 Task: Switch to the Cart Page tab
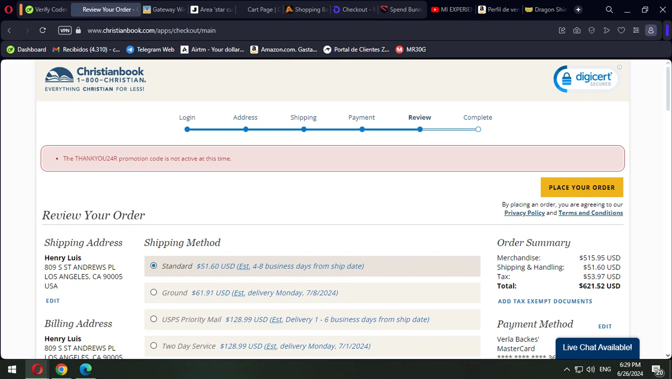(259, 9)
